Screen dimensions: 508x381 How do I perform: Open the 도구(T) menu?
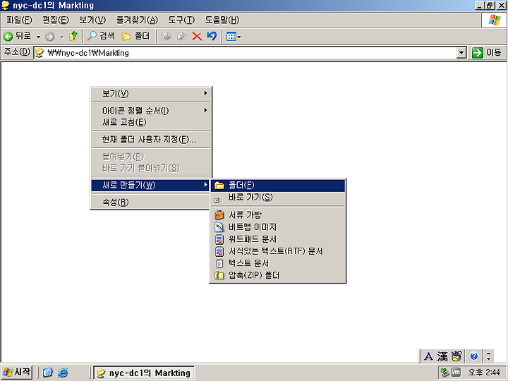pos(181,20)
